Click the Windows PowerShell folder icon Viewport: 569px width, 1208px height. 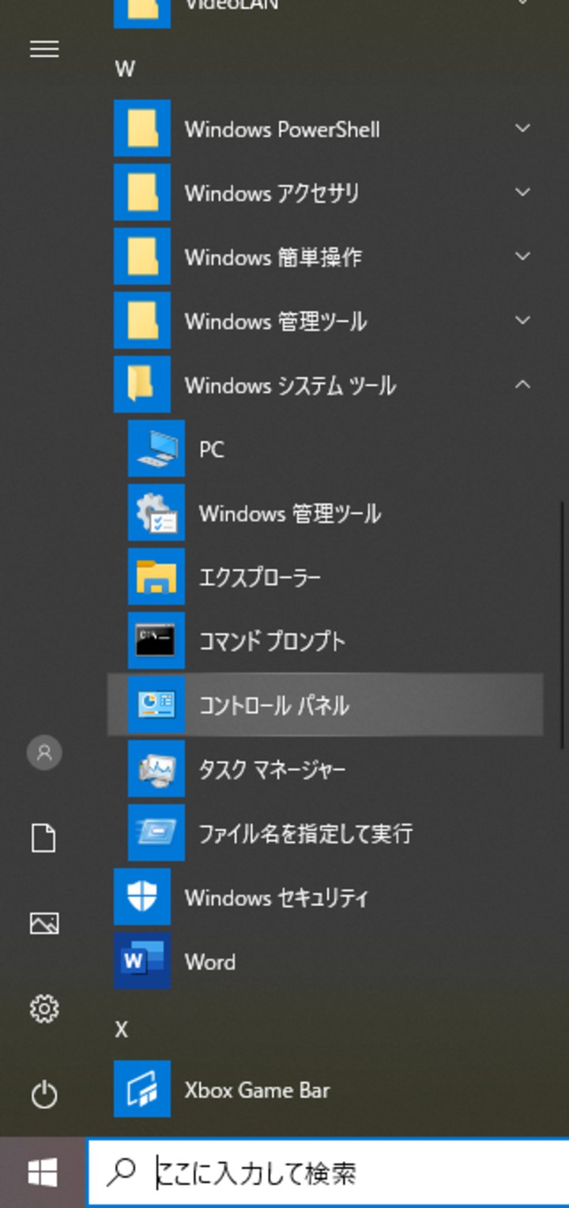click(x=142, y=128)
